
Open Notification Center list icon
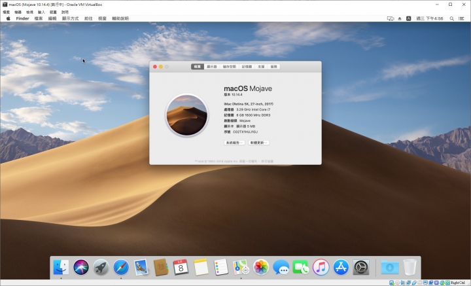click(x=461, y=18)
